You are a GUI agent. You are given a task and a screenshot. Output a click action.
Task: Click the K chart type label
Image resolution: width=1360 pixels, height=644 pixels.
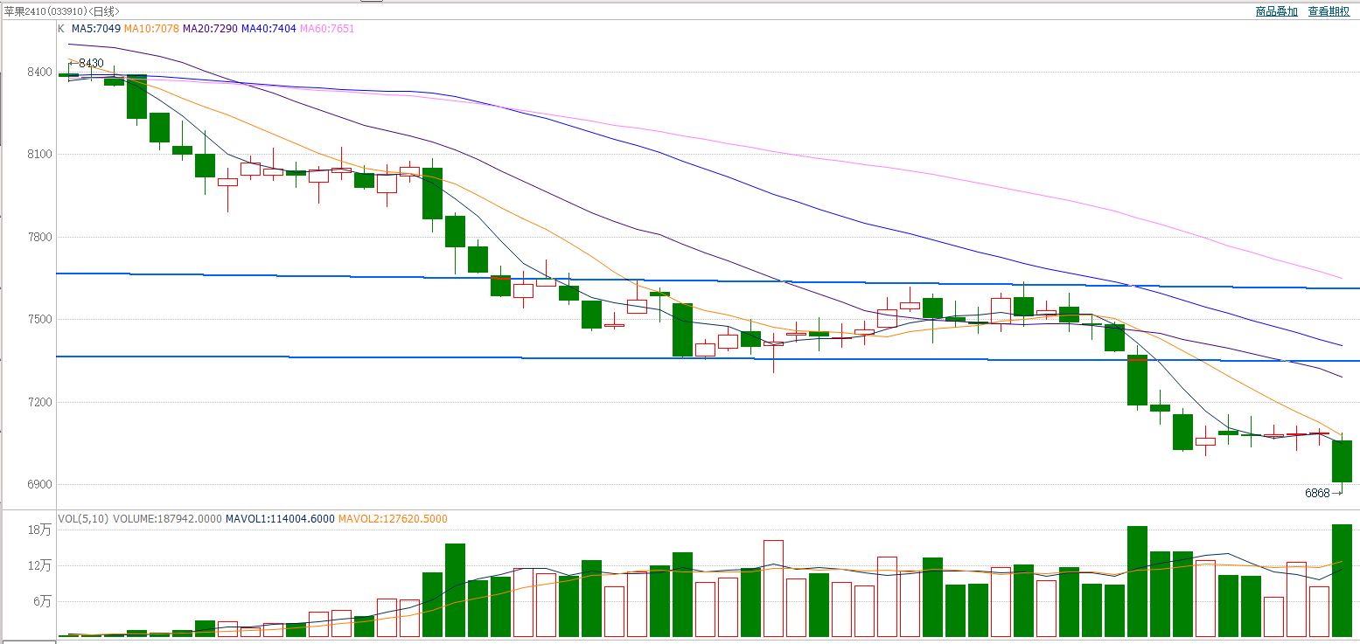tap(61, 29)
